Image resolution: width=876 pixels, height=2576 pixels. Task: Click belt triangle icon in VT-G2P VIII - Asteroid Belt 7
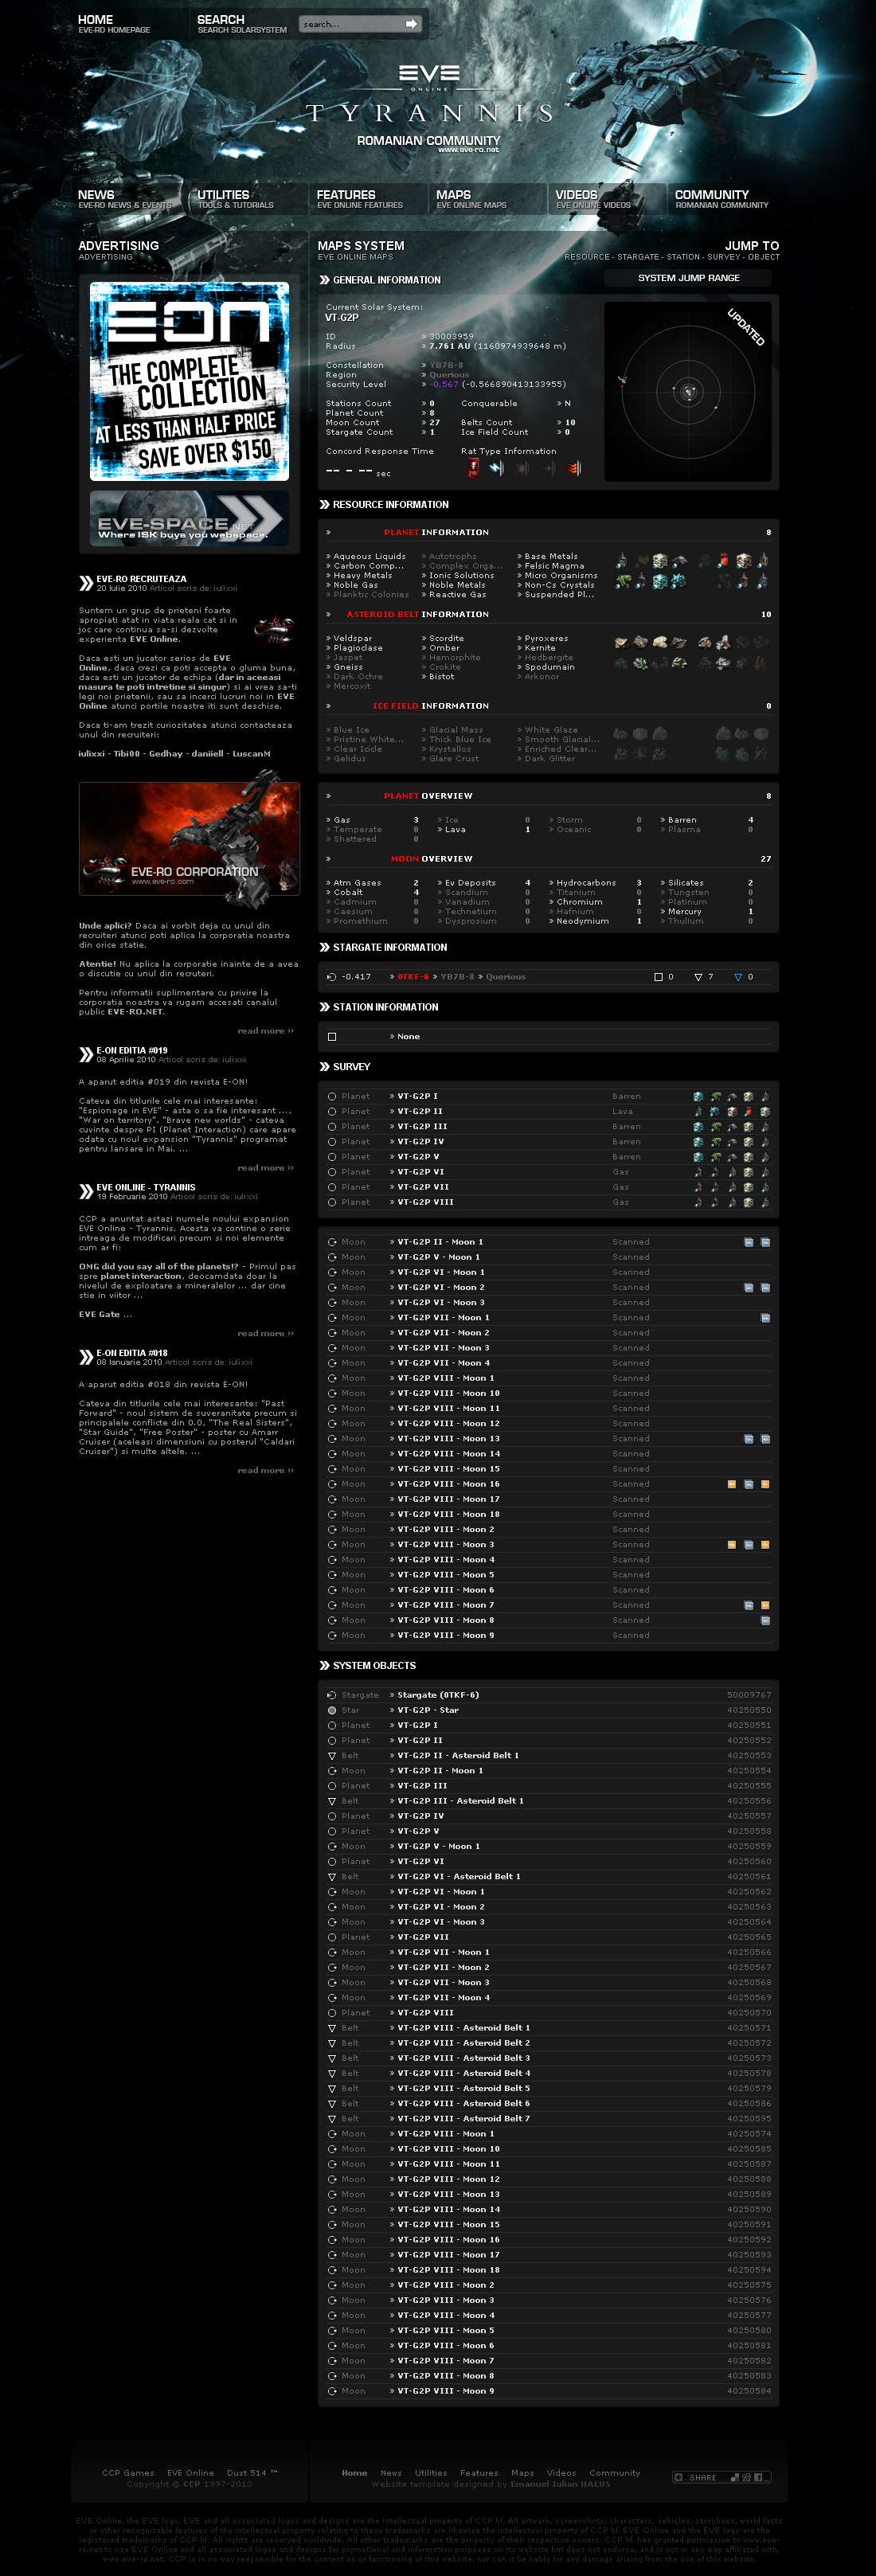click(332, 2118)
